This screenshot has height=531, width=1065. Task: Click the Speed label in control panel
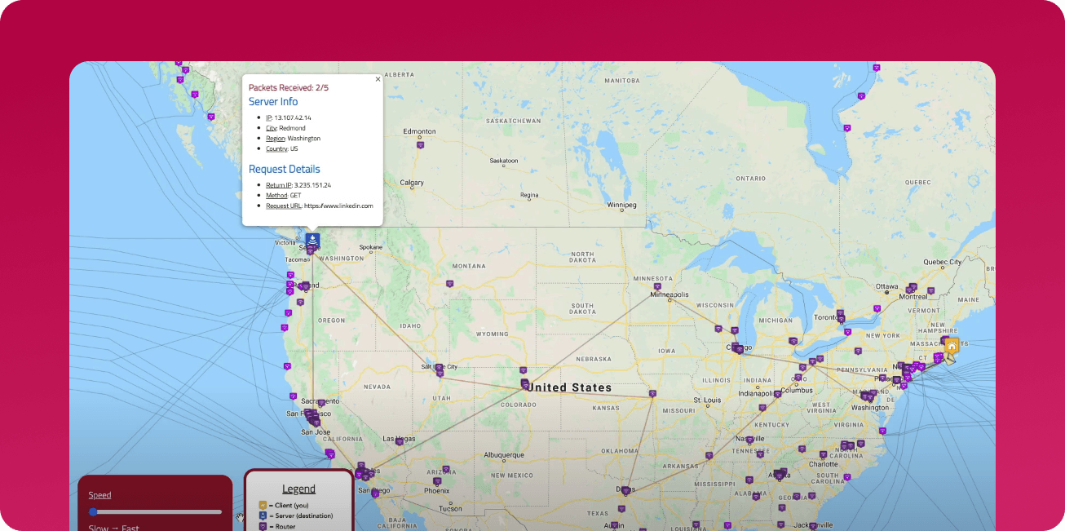click(x=99, y=495)
